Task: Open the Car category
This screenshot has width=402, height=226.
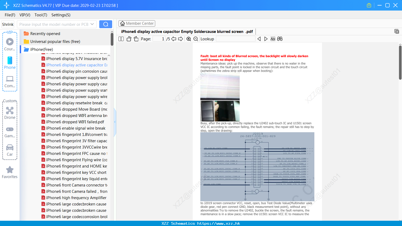Action: [10, 150]
